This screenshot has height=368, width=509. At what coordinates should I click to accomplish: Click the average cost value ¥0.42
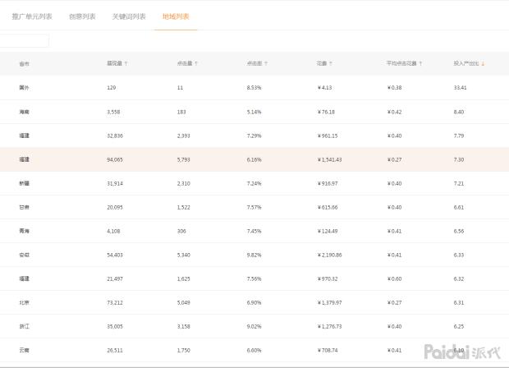tap(394, 112)
